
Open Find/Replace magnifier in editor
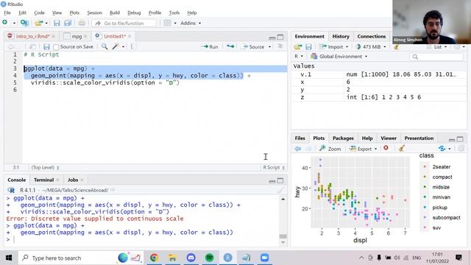coord(105,46)
